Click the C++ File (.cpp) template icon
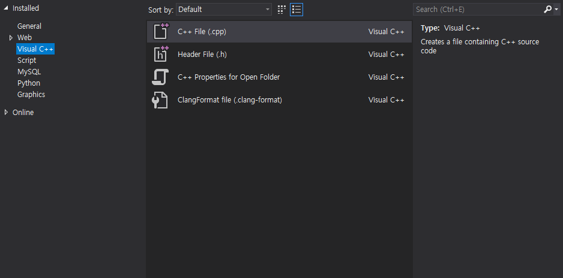Image resolution: width=563 pixels, height=278 pixels. [x=161, y=31]
